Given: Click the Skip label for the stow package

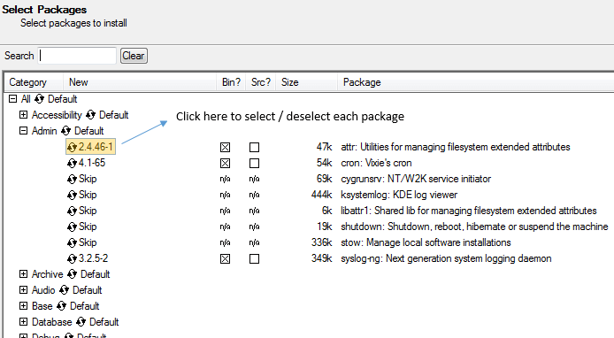Looking at the screenshot, I should [x=88, y=242].
